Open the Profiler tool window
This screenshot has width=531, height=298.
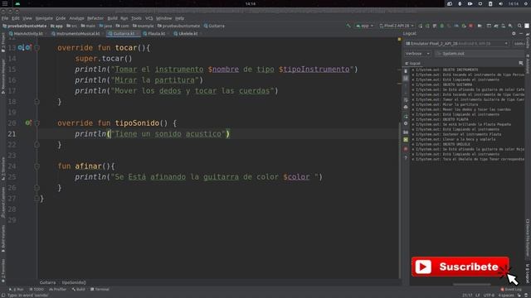(x=57, y=290)
